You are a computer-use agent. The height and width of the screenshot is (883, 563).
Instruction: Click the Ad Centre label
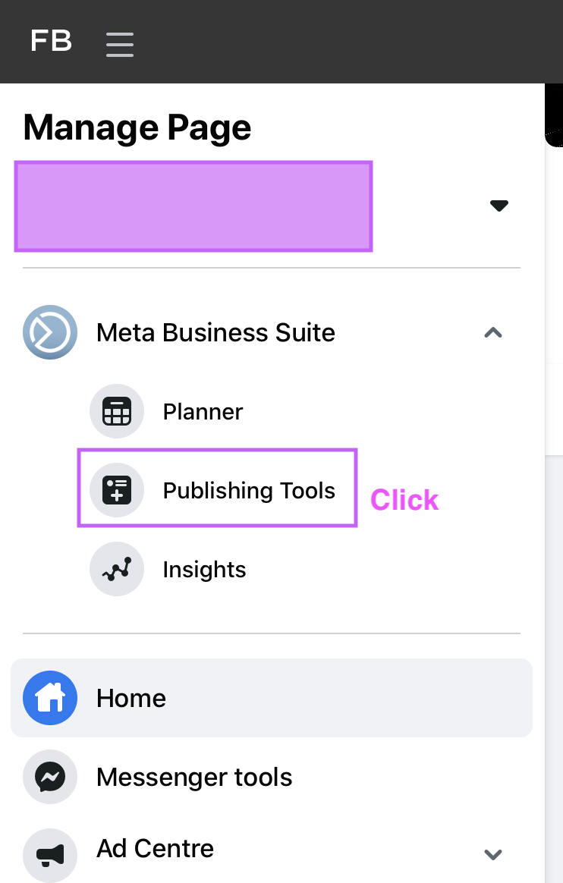point(155,848)
